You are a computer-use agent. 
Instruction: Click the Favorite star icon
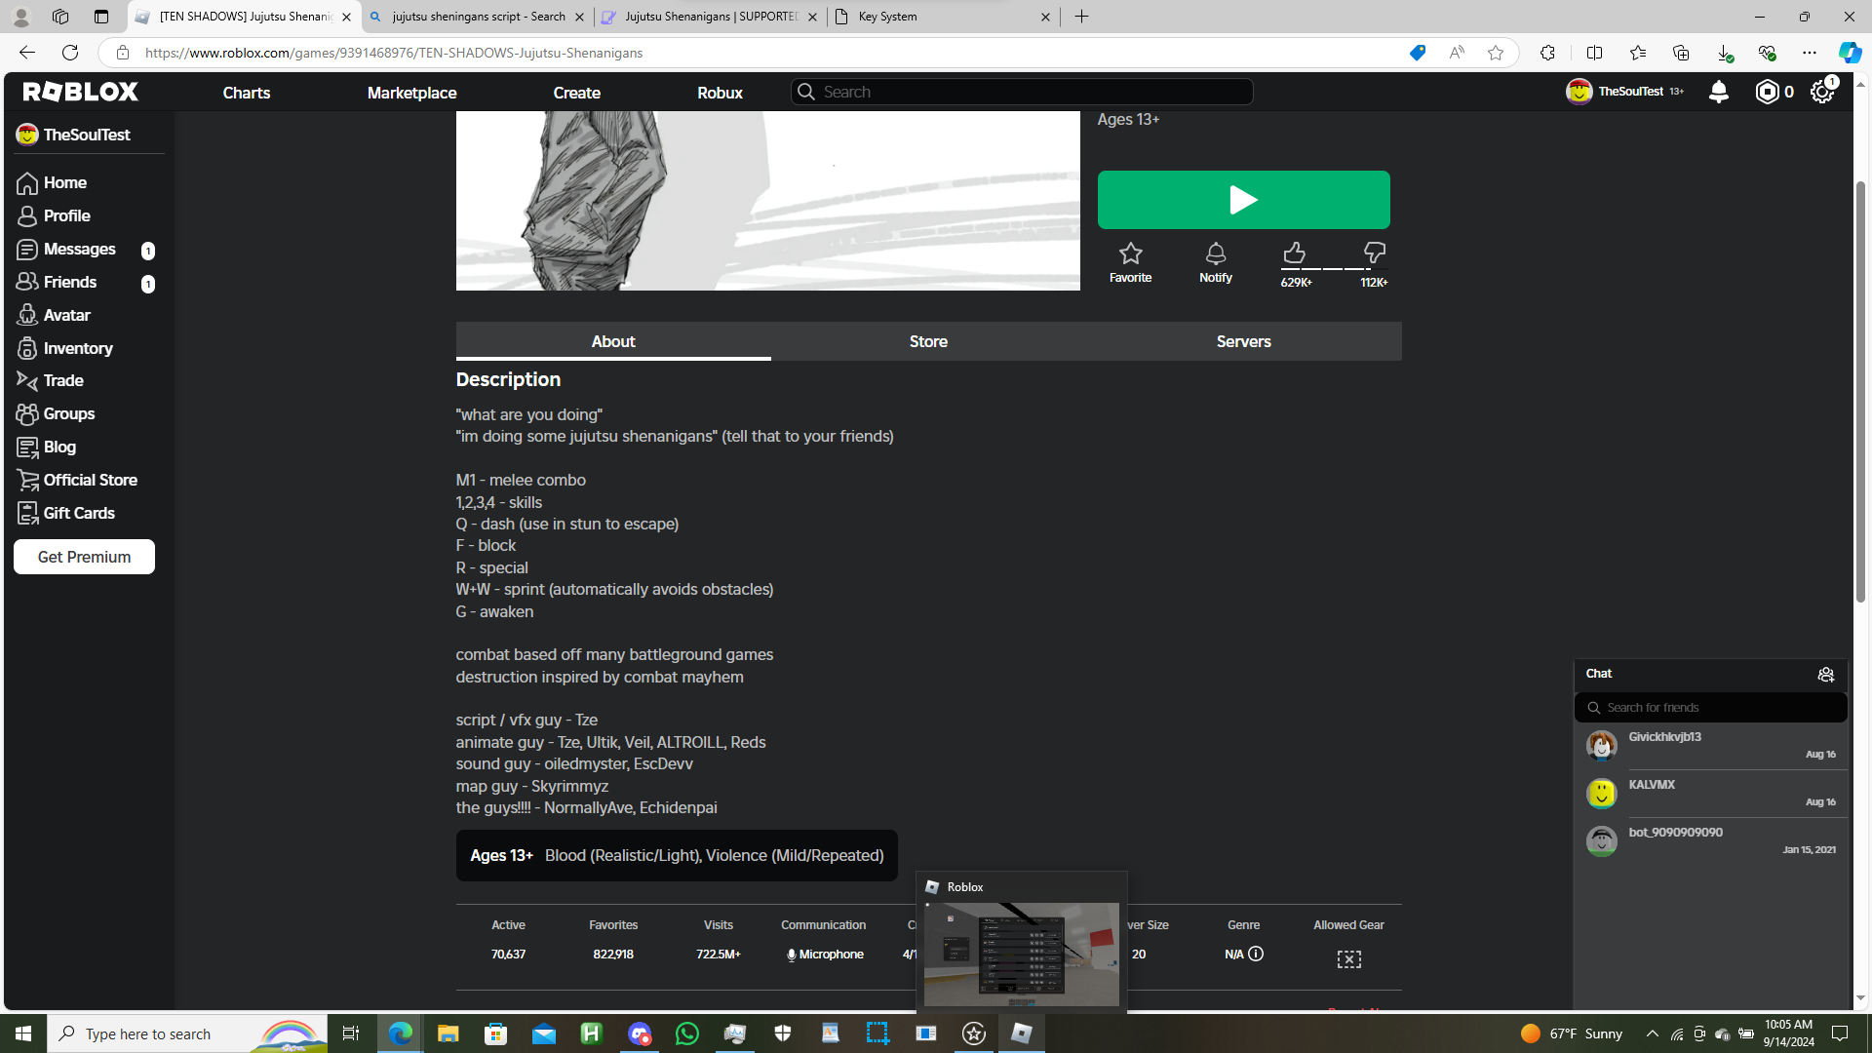pos(1130,254)
